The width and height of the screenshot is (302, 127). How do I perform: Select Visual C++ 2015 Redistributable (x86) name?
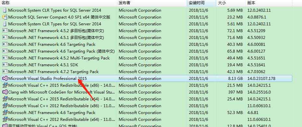tap(62, 85)
